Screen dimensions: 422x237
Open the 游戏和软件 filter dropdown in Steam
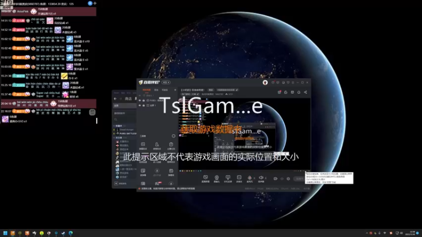(x=120, y=113)
